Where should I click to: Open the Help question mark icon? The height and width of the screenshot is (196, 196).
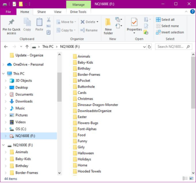(192, 12)
